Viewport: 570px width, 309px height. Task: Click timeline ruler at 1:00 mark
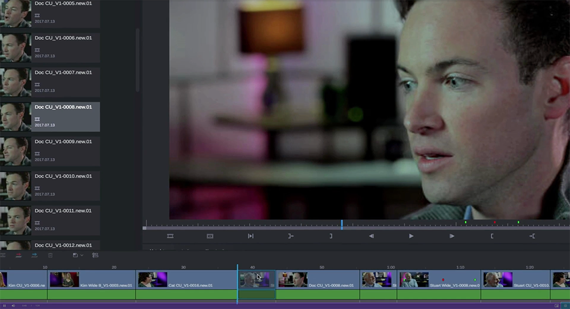tap(391, 267)
